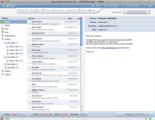Image resolution: width=155 pixels, height=120 pixels.
Task: Click the message list scrollbar thumb
Action: [x=81, y=32]
